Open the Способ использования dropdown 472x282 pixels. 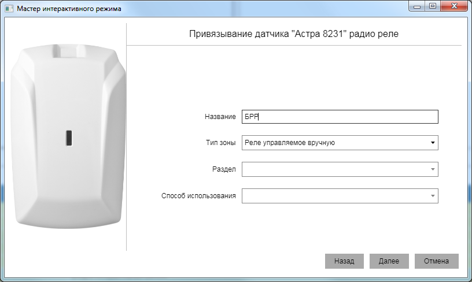340,196
